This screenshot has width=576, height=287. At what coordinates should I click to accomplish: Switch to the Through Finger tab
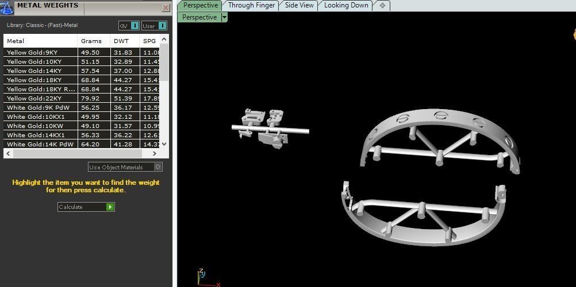[251, 5]
